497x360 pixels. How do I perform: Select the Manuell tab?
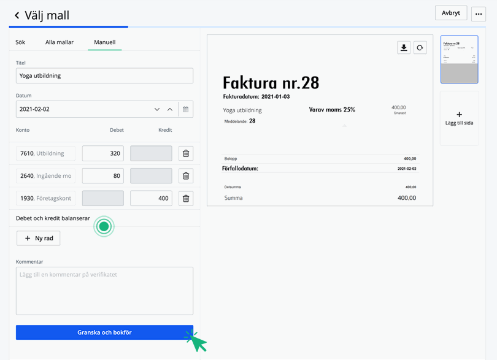coord(104,42)
